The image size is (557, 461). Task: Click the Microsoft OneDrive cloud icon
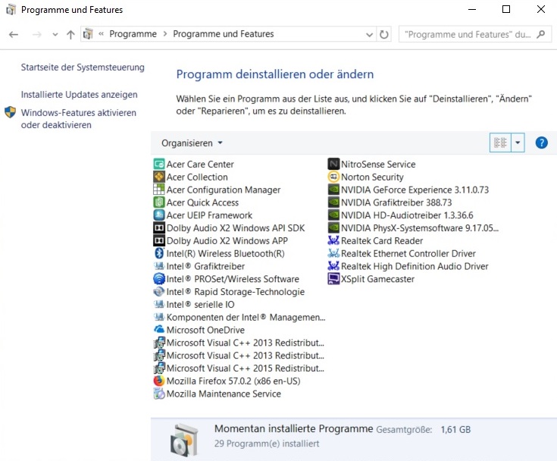click(x=159, y=330)
